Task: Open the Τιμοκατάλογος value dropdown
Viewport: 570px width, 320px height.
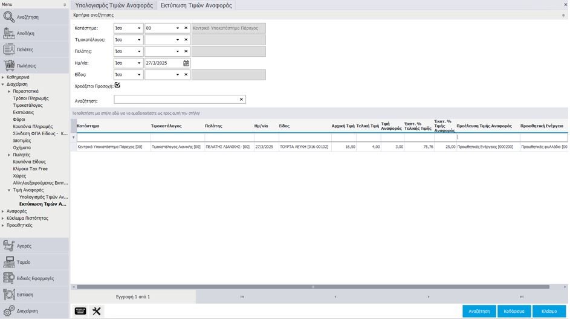Action: [x=177, y=40]
